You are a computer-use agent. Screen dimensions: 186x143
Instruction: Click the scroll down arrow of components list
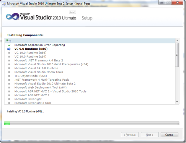pyautogui.click(x=177, y=102)
